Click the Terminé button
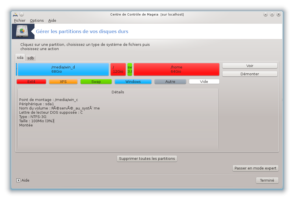The height and width of the screenshot is (200, 294). click(267, 180)
